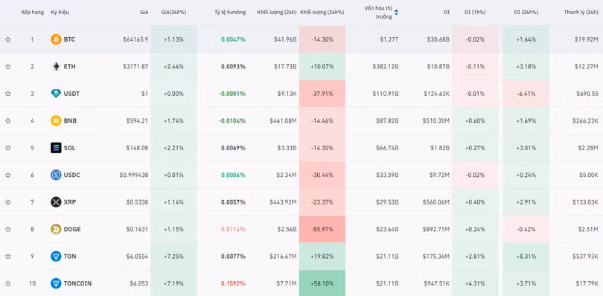The height and width of the screenshot is (296, 603).
Task: Open the TONCOIN symbol link
Action: [77, 283]
